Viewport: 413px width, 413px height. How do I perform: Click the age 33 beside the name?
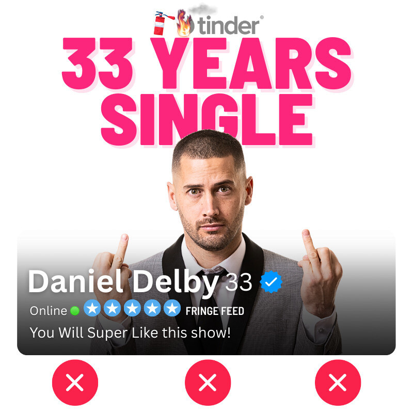point(239,282)
